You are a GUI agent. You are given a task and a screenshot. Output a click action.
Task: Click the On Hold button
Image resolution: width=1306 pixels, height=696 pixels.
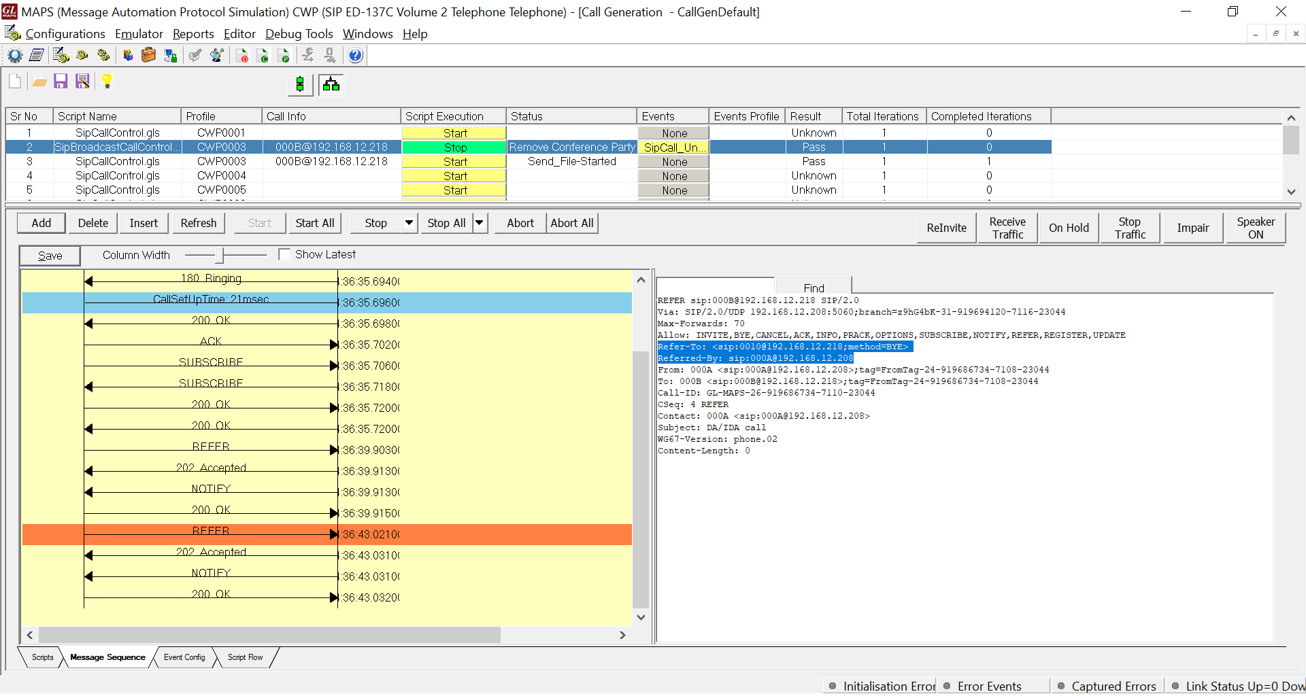(x=1069, y=228)
